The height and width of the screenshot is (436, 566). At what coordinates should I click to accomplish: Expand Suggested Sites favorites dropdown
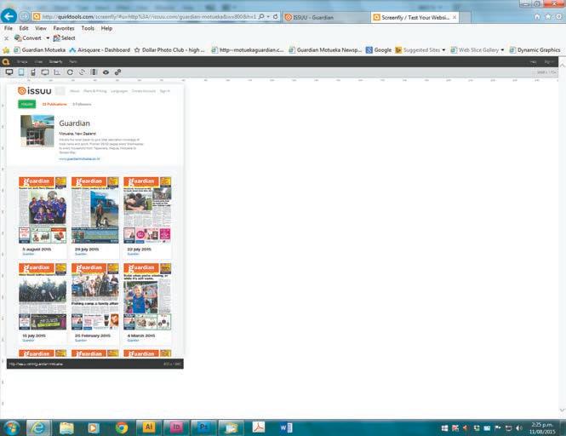[443, 50]
